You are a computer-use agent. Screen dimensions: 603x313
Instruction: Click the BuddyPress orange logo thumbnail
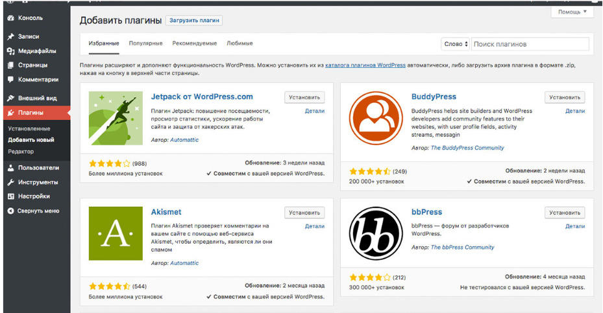[x=376, y=119]
